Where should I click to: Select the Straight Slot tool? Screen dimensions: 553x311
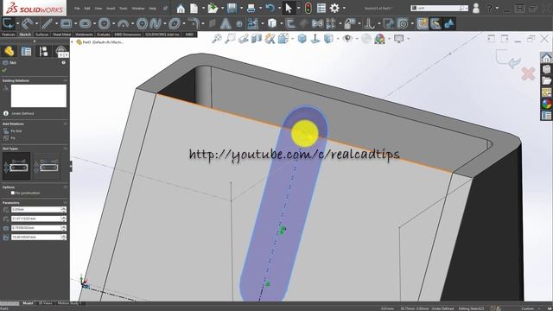(85, 24)
